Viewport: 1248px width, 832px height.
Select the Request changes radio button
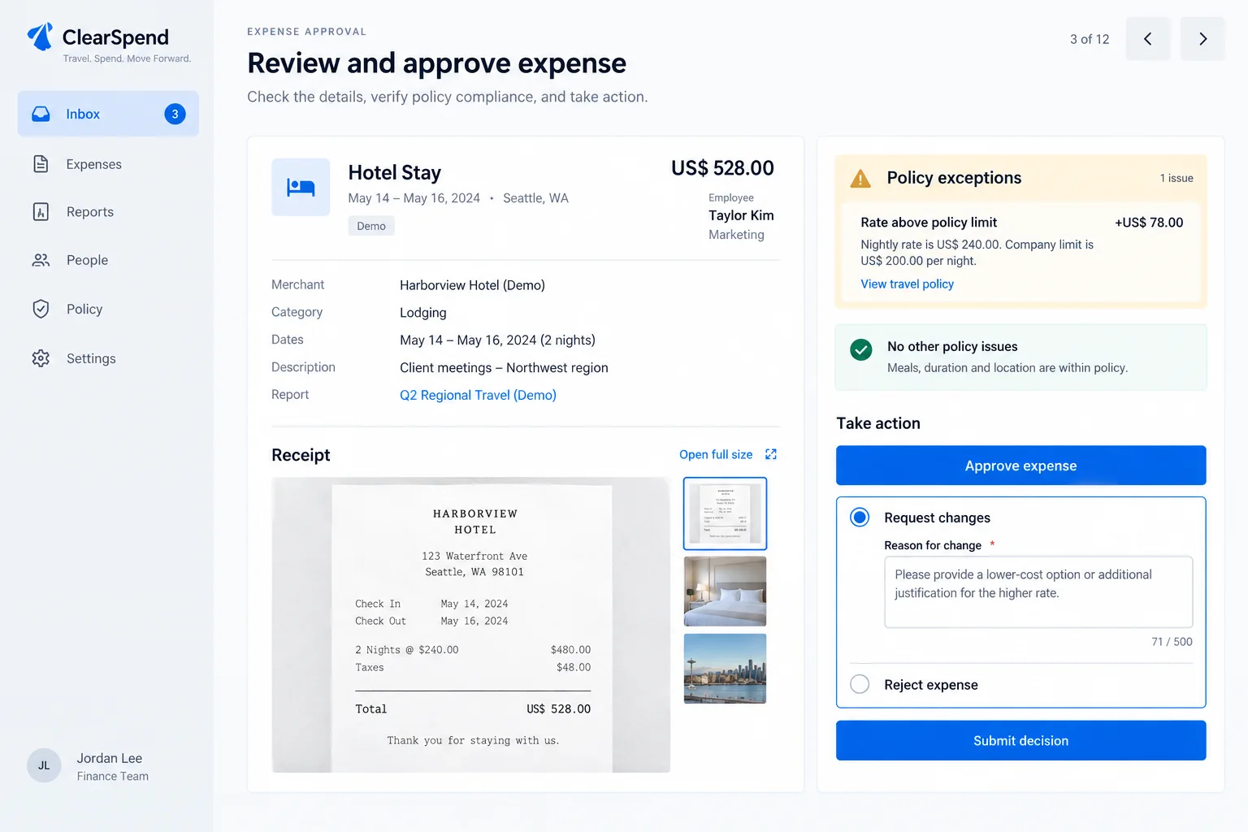point(860,518)
